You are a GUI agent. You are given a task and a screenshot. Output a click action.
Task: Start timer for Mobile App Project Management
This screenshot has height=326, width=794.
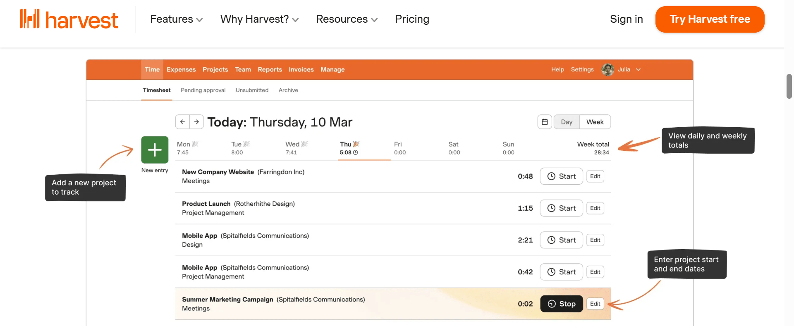(x=561, y=272)
